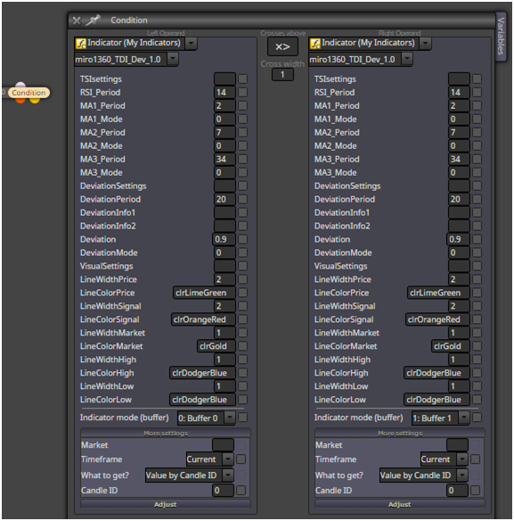Toggle left MA1_Period checkbox
This screenshot has height=521, width=514.
[242, 105]
